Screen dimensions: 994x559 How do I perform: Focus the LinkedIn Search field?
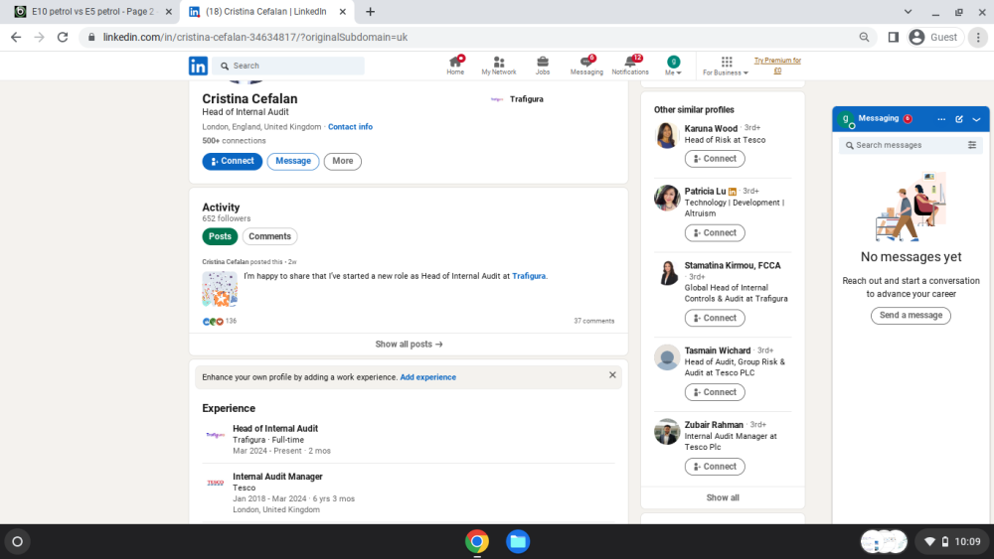pos(289,66)
